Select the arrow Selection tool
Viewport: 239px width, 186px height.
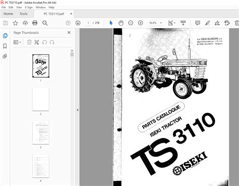click(x=111, y=23)
